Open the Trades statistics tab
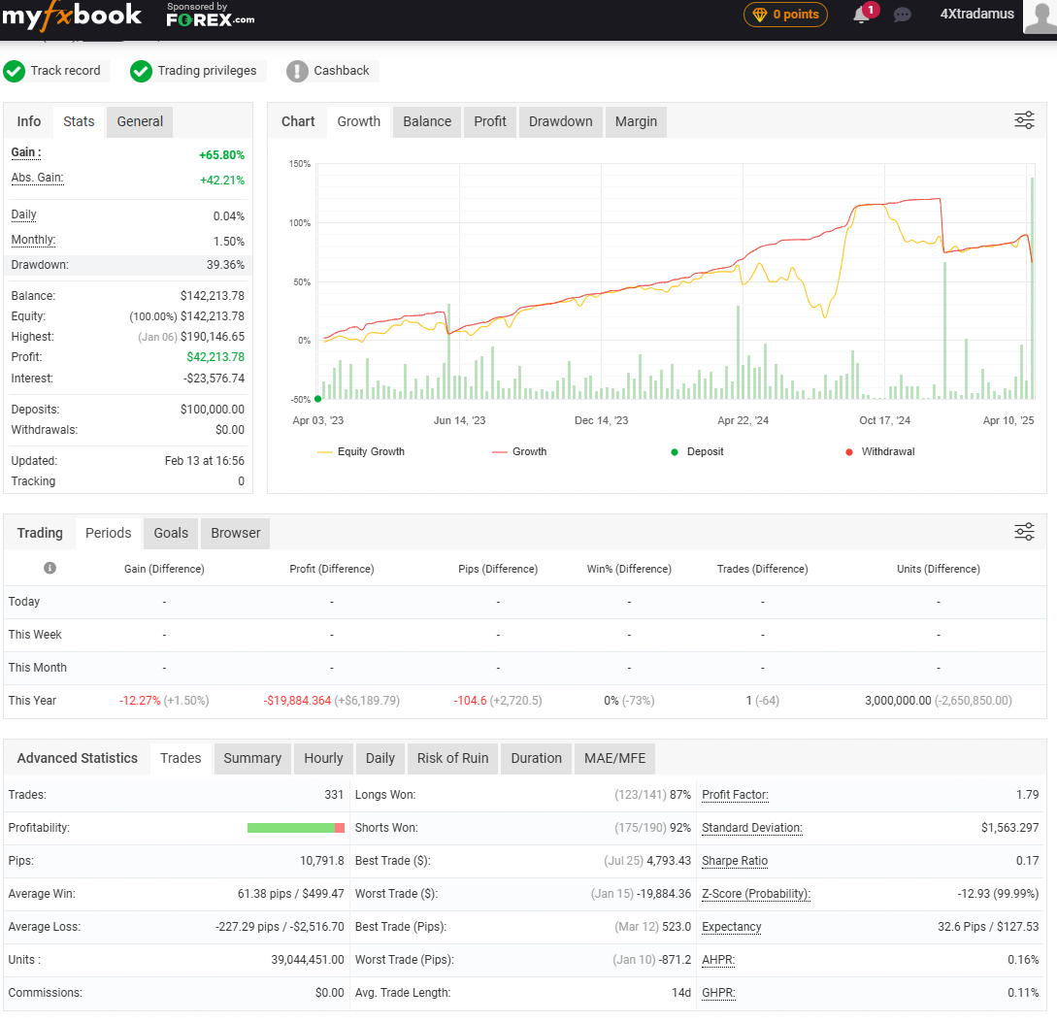The height and width of the screenshot is (1022, 1057). coord(181,758)
